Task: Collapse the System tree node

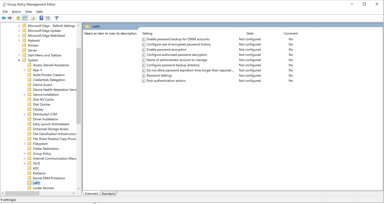Action: coord(19,60)
